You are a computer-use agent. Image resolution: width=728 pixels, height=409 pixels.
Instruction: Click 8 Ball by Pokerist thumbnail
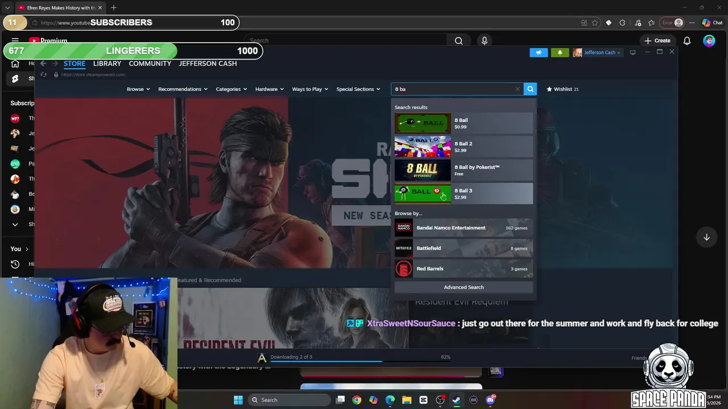point(423,170)
